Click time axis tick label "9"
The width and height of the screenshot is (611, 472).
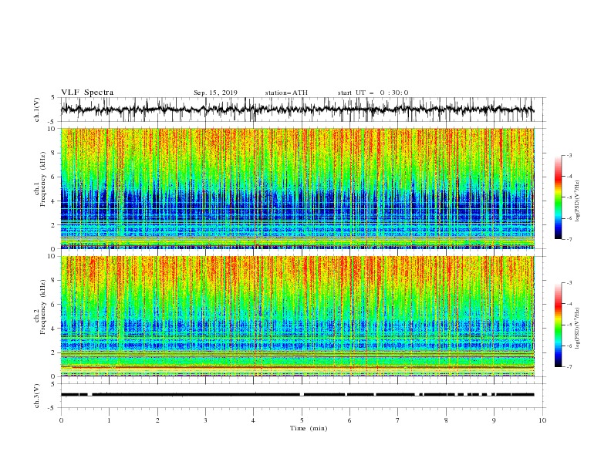(494, 420)
